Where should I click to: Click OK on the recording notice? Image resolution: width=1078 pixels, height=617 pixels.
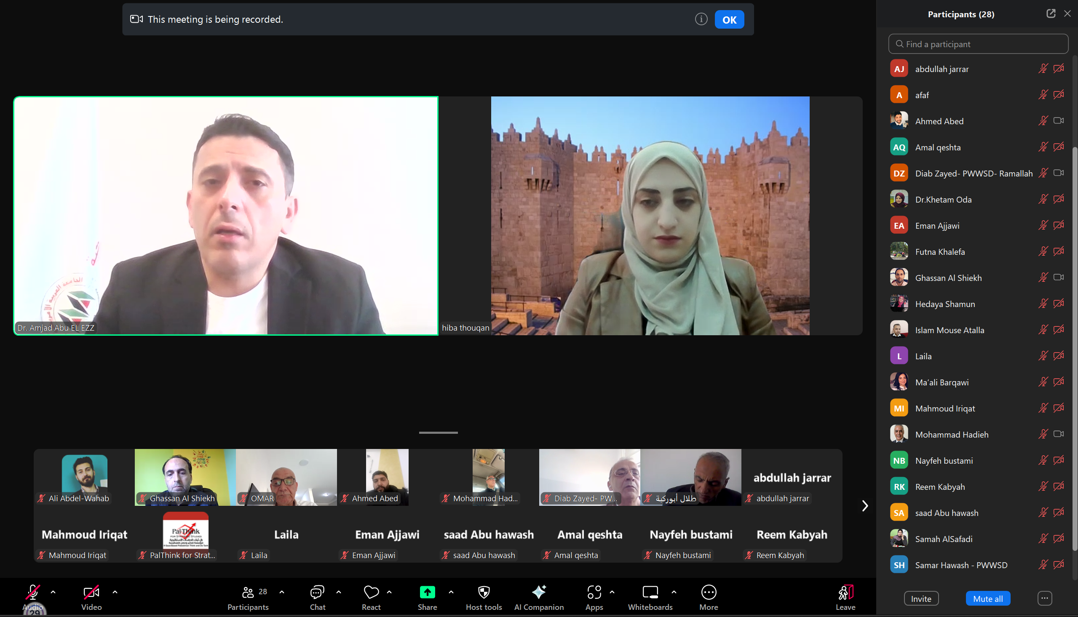729,19
